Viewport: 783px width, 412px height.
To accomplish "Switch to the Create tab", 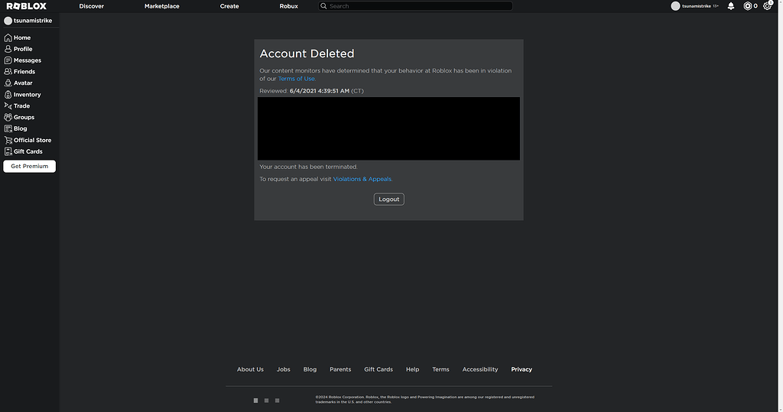I will [229, 6].
